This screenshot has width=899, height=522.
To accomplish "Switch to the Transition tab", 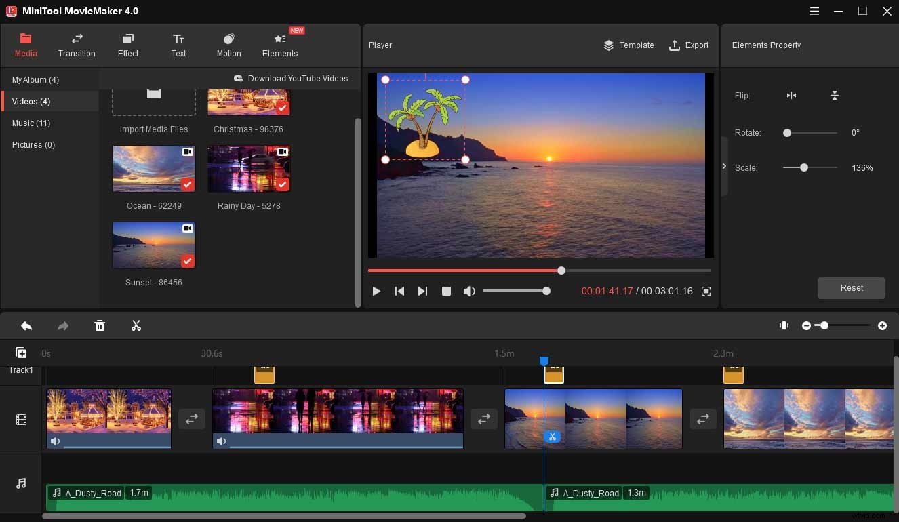I will (x=76, y=45).
